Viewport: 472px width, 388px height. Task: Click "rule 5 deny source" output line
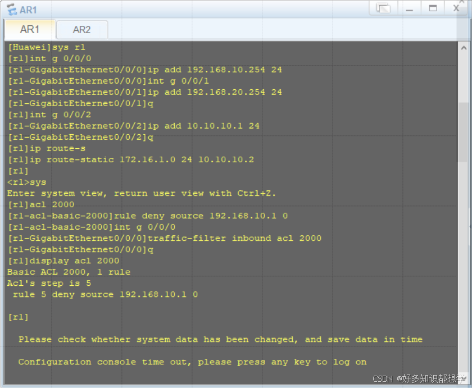105,294
